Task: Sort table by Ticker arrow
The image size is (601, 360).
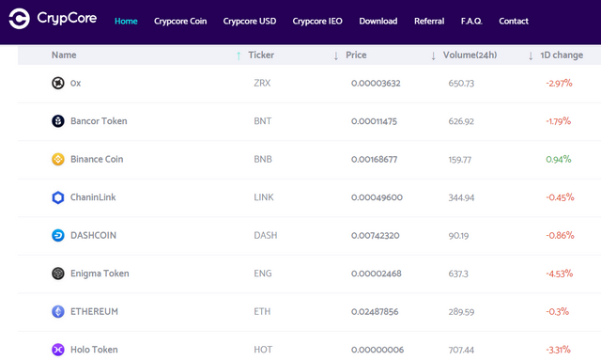Action: tap(336, 56)
